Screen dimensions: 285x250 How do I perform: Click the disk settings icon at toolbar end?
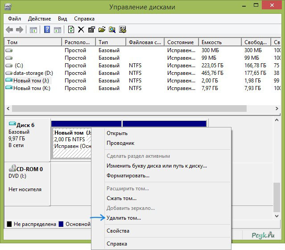(123, 30)
